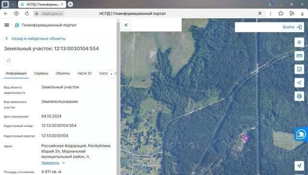Activate the area search tool icon
Image resolution: width=308 pixels, height=175 pixels.
[x=299, y=69]
